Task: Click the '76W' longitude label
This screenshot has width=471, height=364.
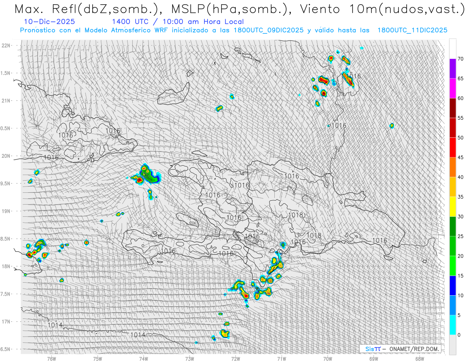Action: (51, 359)
